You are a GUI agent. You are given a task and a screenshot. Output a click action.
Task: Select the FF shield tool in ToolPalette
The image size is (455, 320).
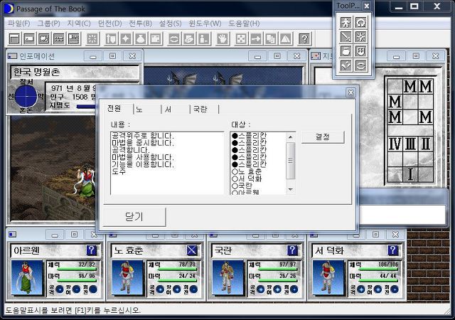click(360, 51)
